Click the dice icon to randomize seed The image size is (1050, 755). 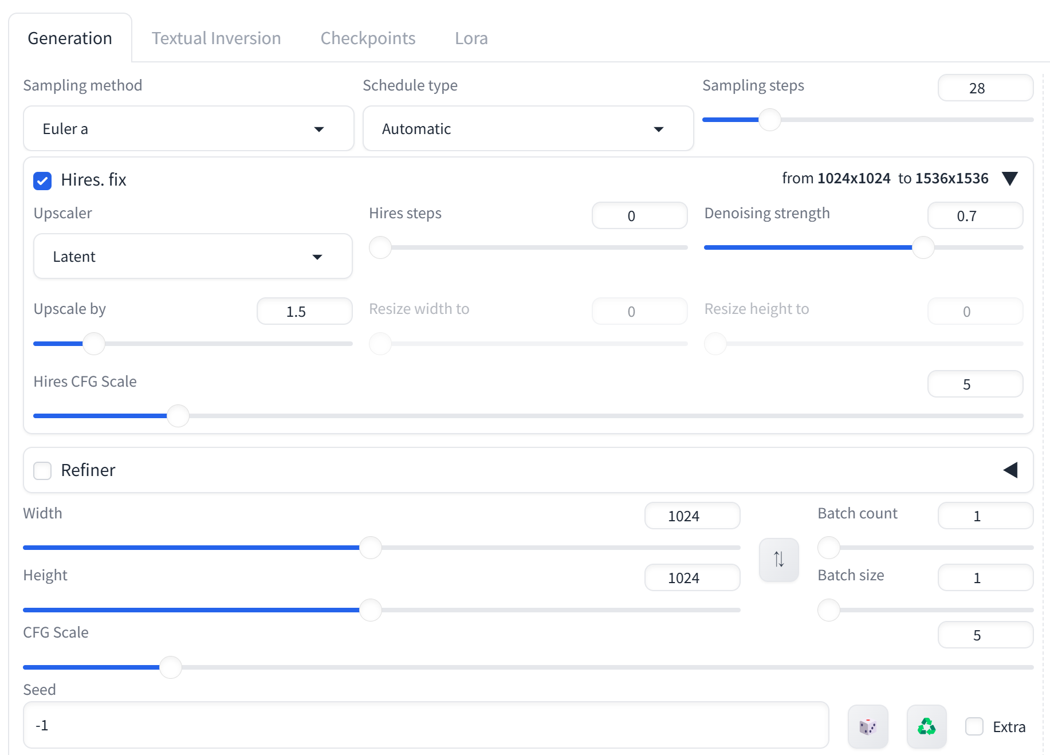(868, 726)
